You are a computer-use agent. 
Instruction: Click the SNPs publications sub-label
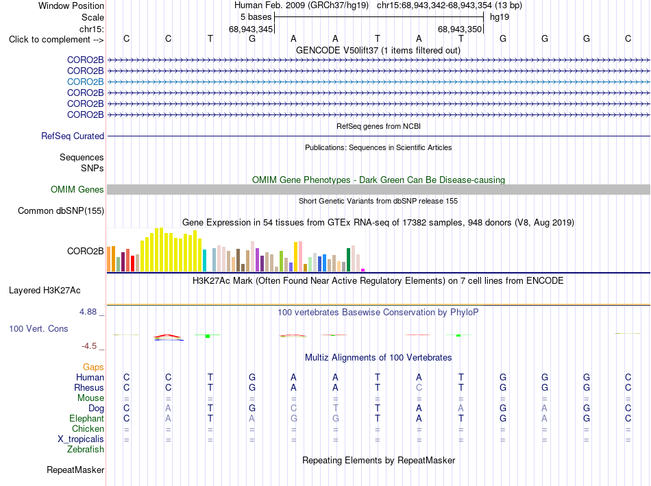pyautogui.click(x=93, y=168)
